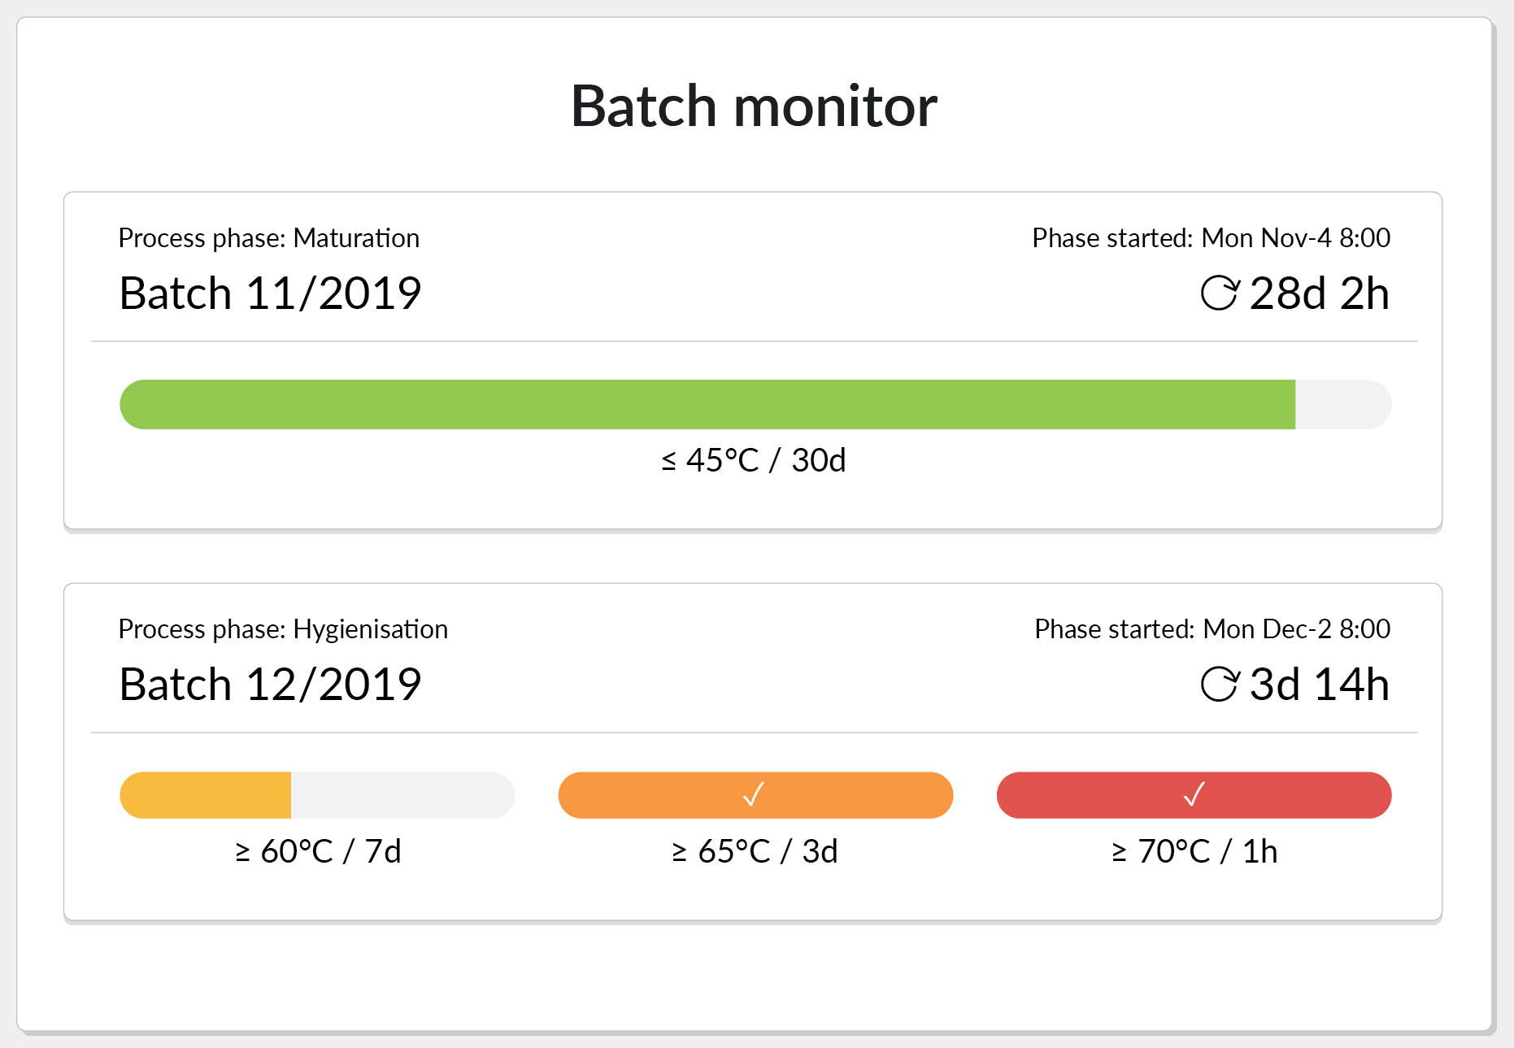Click the checkmark on the red 70°C bar
The image size is (1514, 1048).
coord(1194,794)
